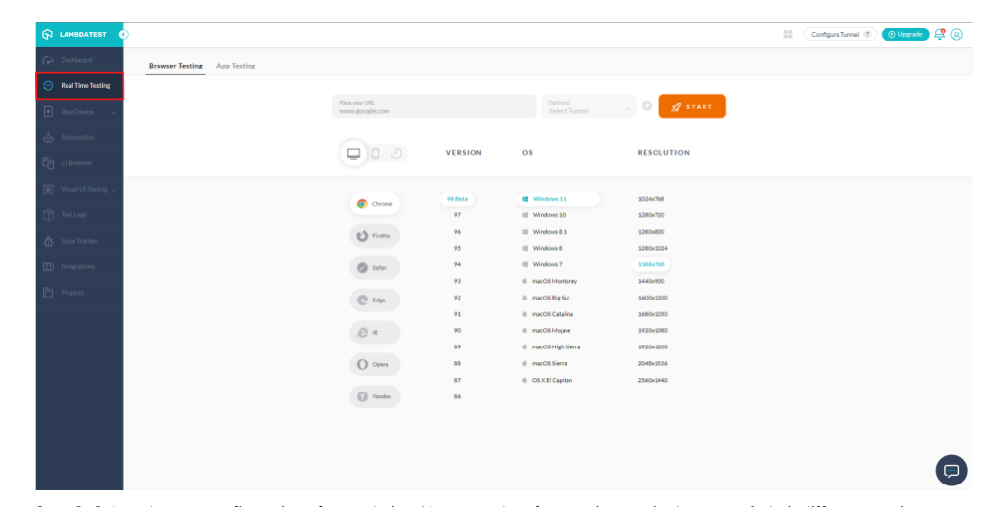This screenshot has height=507, width=998.
Task: Switch to the Browser Testing tab
Action: pyautogui.click(x=176, y=66)
